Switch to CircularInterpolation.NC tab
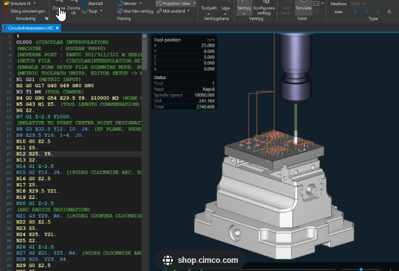 coord(31,28)
